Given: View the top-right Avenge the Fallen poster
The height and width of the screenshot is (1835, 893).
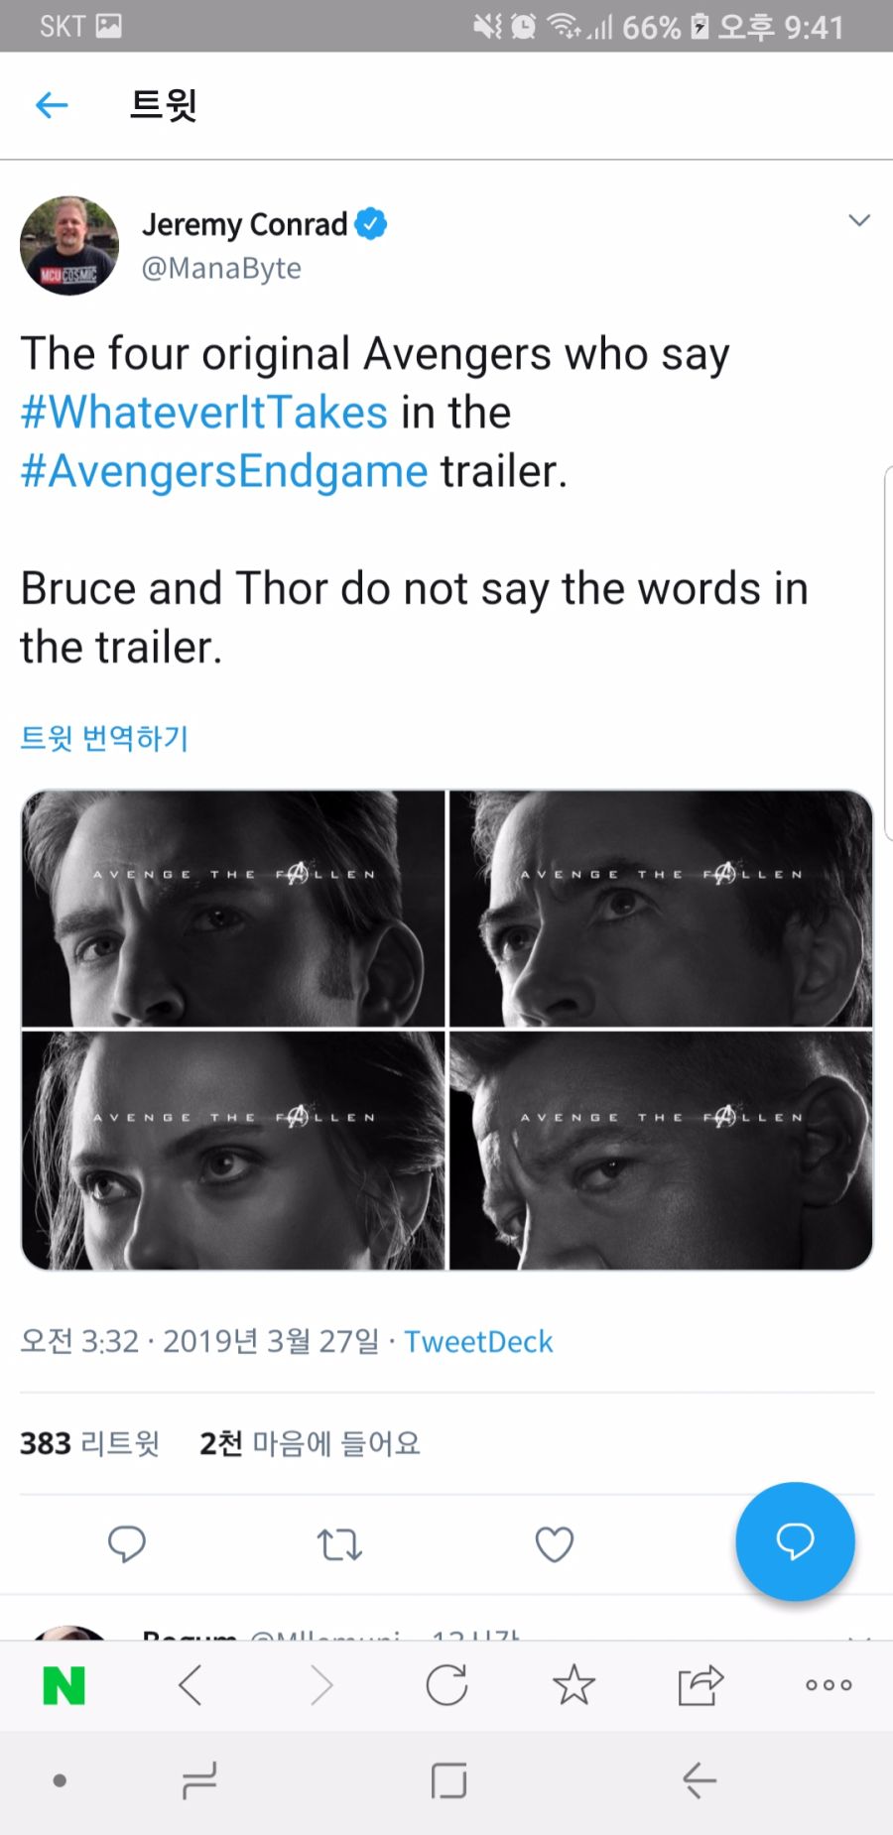Looking at the screenshot, I should 661,908.
